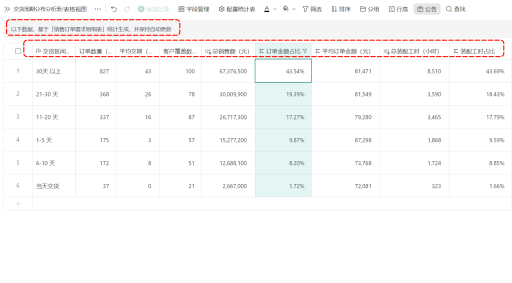
Task: Select cell 21-30 天
Action: (54, 94)
